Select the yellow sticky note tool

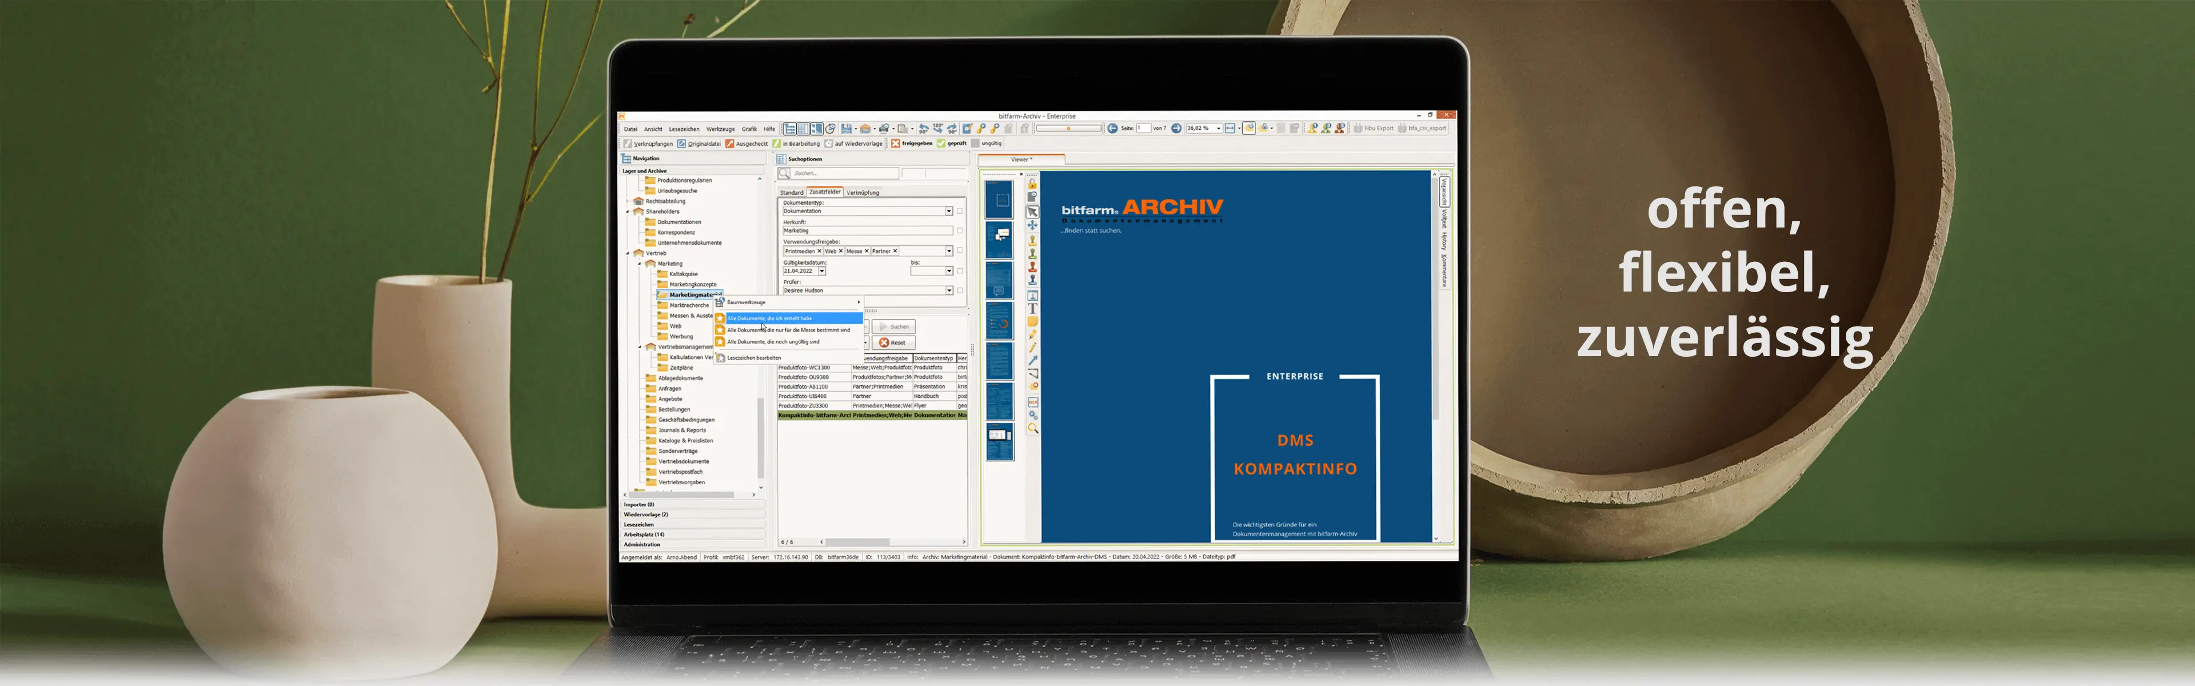pyautogui.click(x=1033, y=322)
